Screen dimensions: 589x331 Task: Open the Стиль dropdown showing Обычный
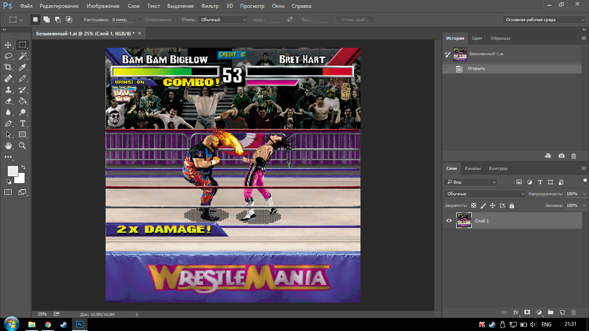(222, 19)
